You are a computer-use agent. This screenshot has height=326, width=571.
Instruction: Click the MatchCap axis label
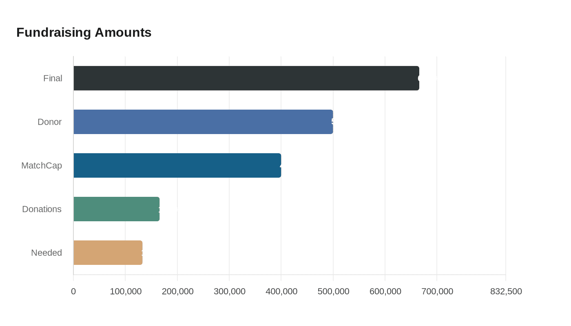pos(42,165)
